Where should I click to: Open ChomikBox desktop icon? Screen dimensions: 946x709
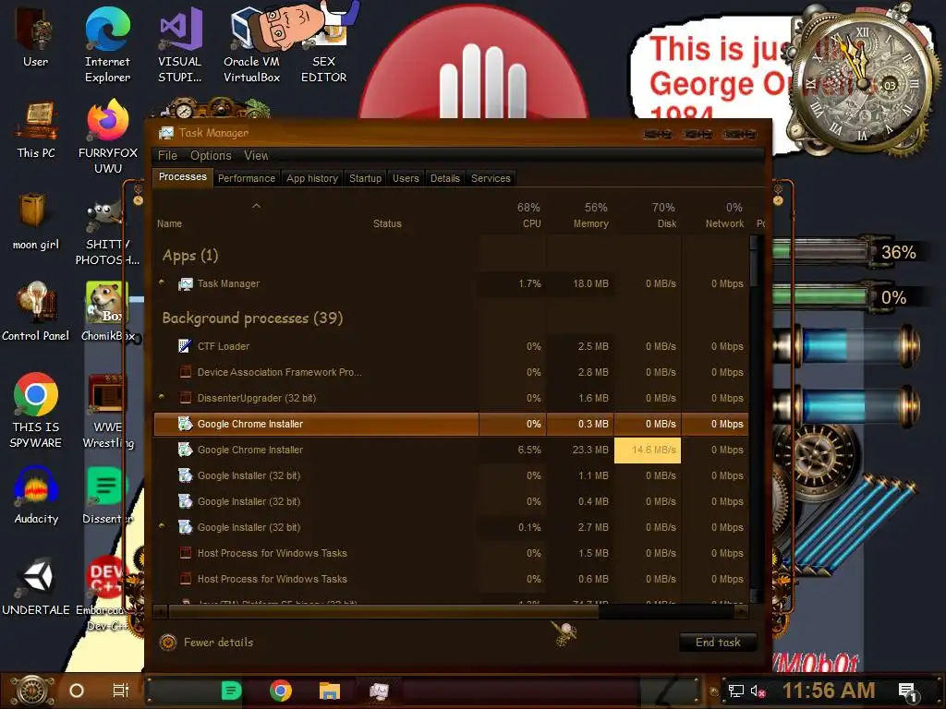(108, 312)
